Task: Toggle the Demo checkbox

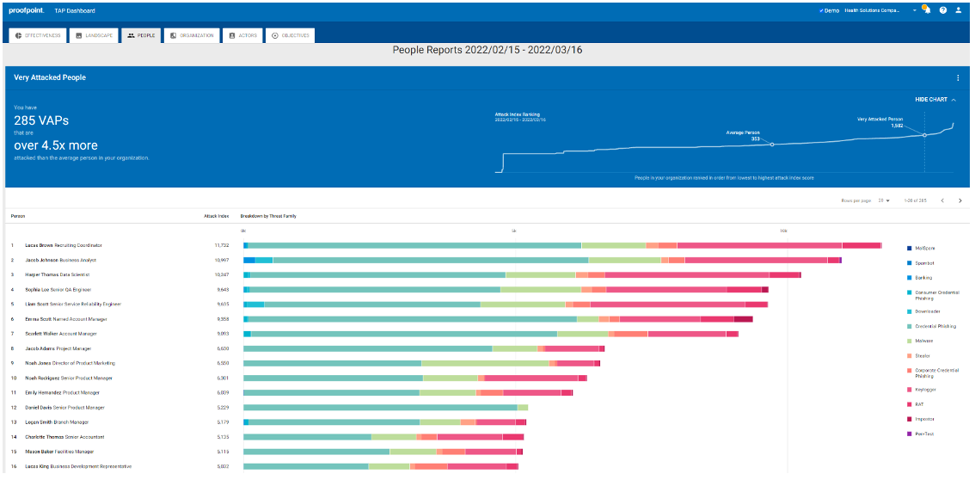Action: click(822, 10)
